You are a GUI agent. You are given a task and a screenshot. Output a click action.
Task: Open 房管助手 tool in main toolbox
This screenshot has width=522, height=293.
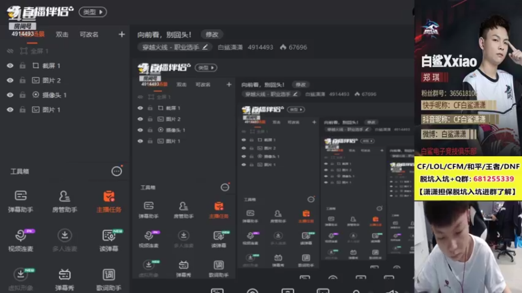65,201
